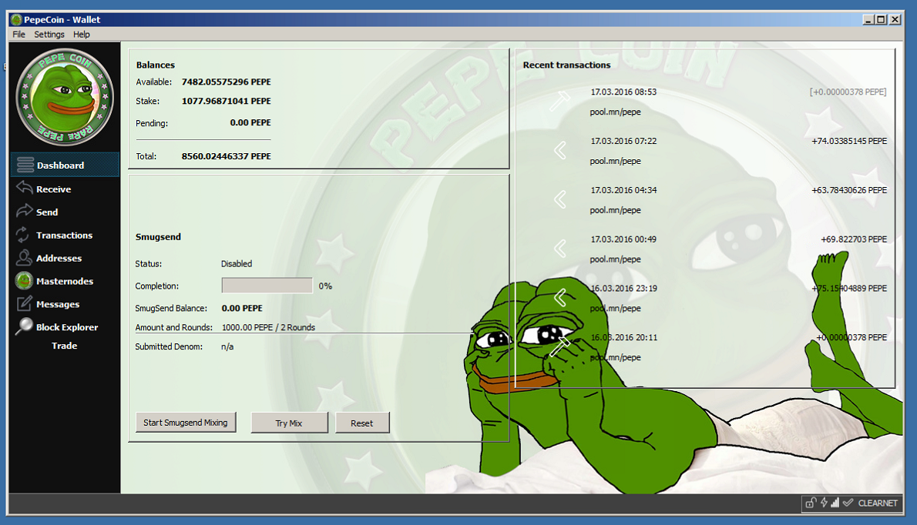Viewport: 917px width, 525px height.
Task: Click the SmugSend Balance 0.00 PEPE value
Action: [242, 309]
